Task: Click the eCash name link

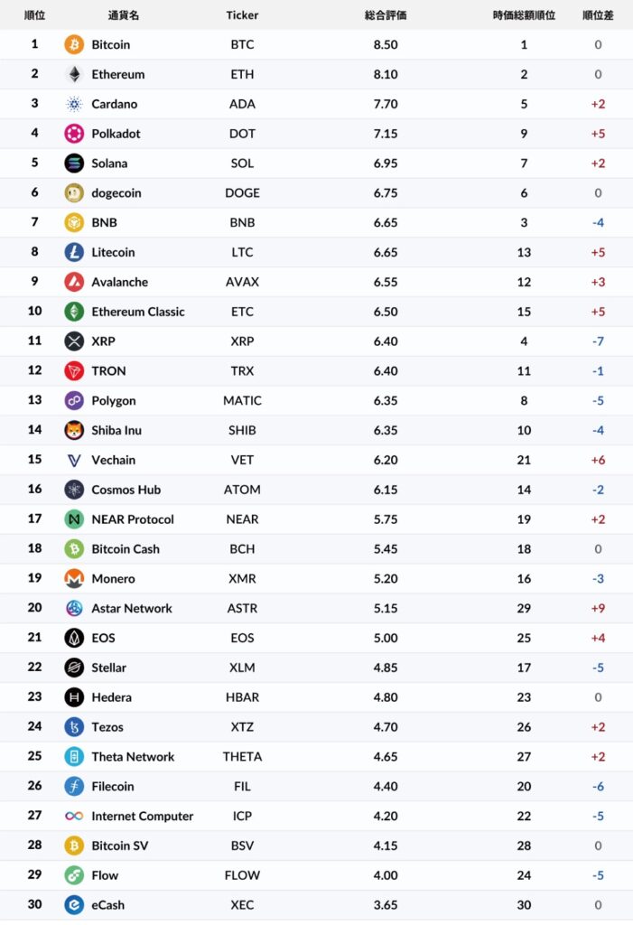Action: coord(108,904)
